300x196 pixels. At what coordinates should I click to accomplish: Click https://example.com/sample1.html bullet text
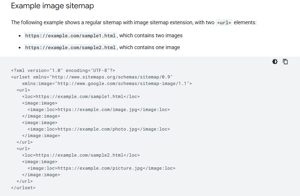pos(70,36)
